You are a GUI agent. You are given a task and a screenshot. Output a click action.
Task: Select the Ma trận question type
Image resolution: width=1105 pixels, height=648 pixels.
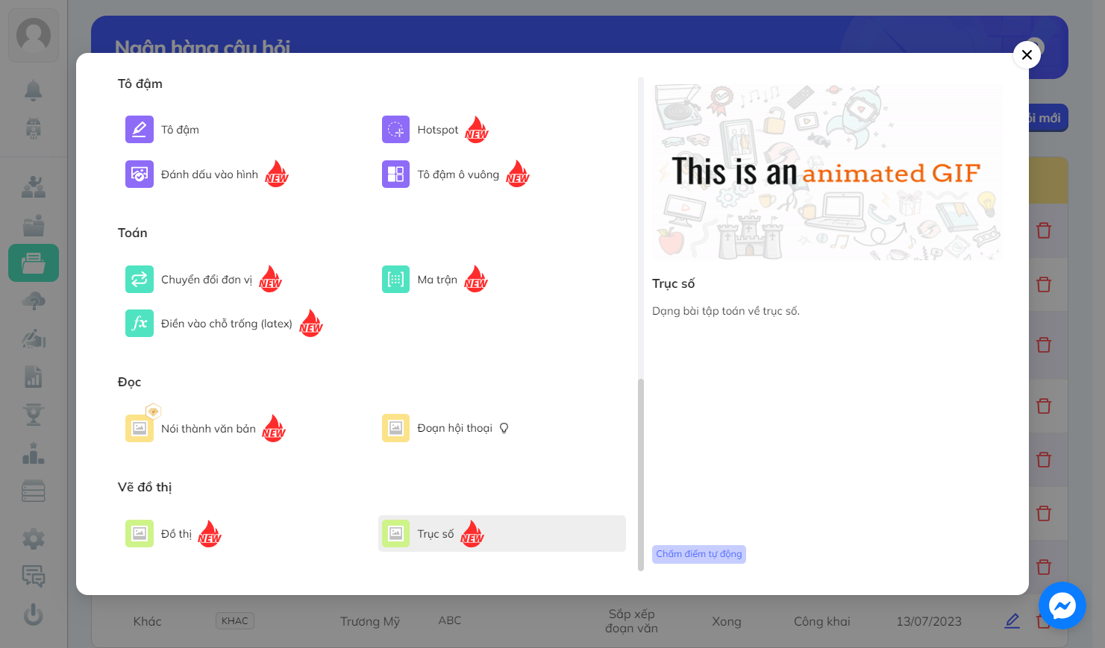click(436, 280)
